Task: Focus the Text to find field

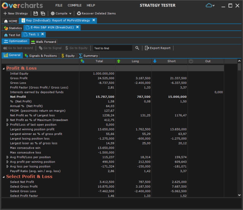Action: click(x=113, y=48)
